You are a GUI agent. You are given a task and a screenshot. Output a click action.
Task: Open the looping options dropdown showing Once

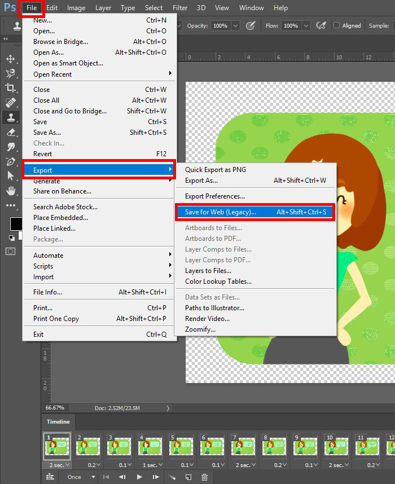pyautogui.click(x=81, y=477)
